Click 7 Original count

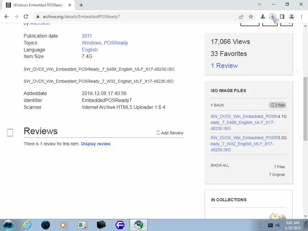click(x=277, y=175)
